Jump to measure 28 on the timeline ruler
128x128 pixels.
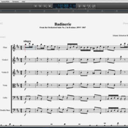(x=88, y=11)
